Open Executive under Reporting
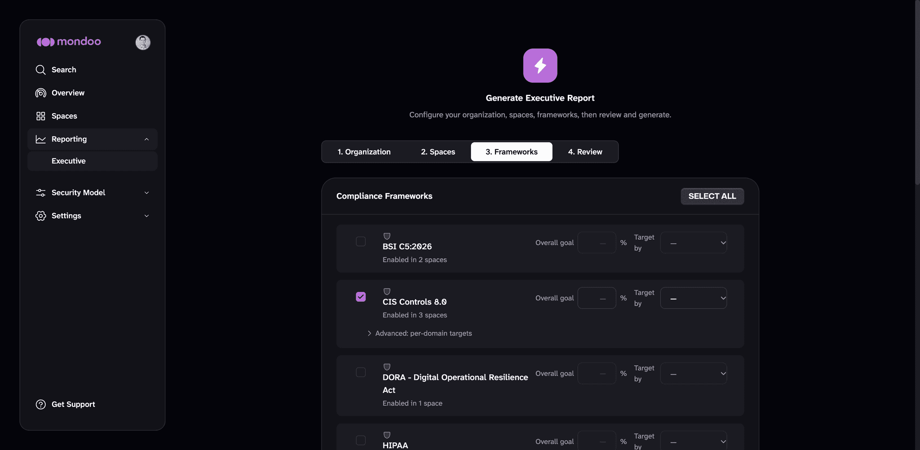This screenshot has height=450, width=920. 93,161
